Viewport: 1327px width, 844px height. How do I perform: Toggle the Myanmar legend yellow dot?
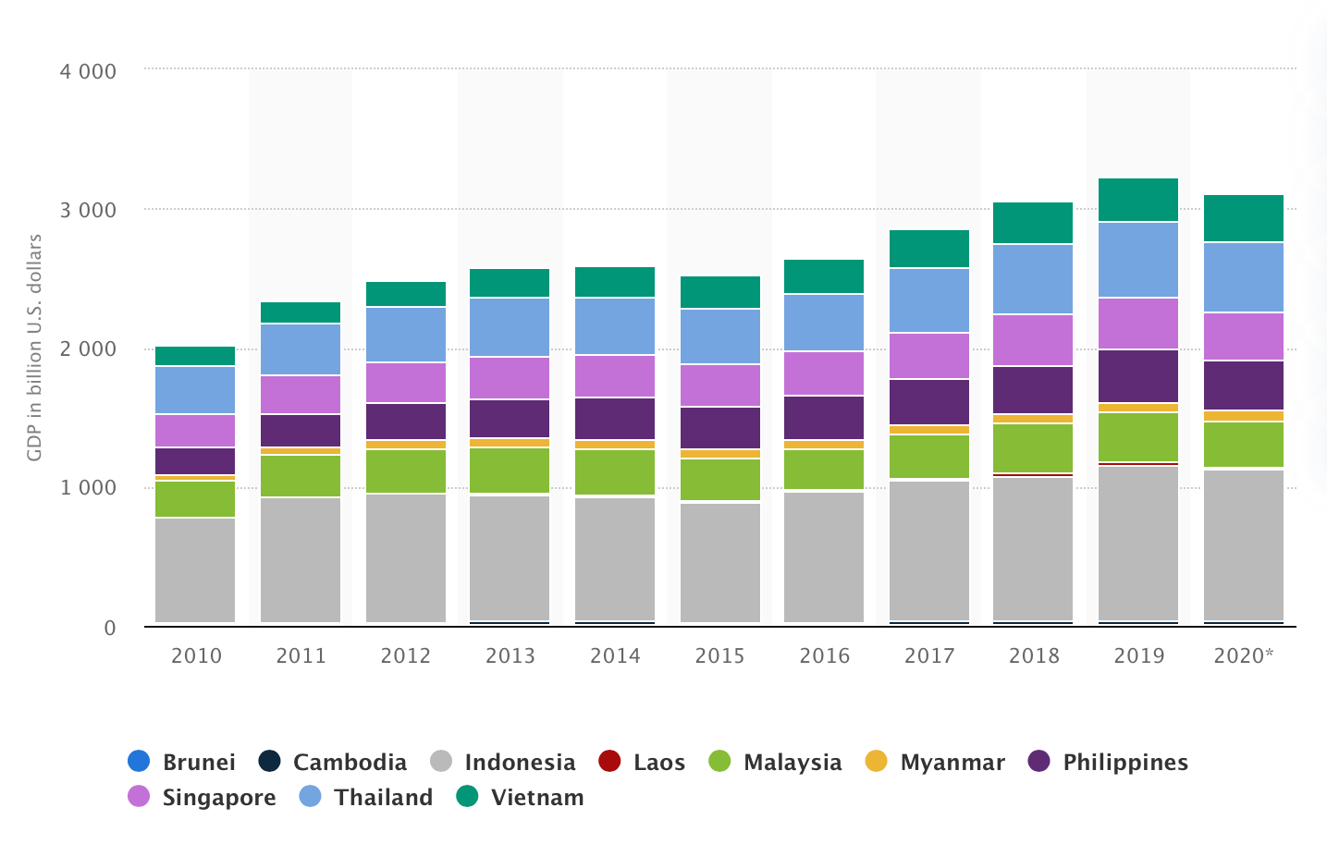pyautogui.click(x=876, y=762)
